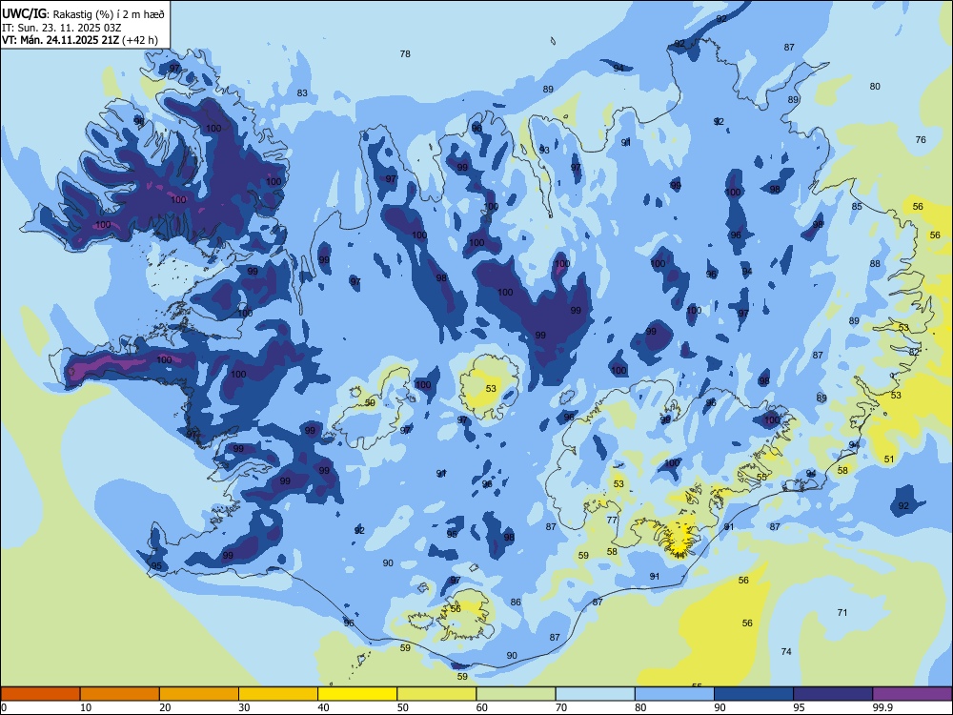The width and height of the screenshot is (953, 715).
Task: Click the legend tick label '30'
Action: tap(244, 707)
